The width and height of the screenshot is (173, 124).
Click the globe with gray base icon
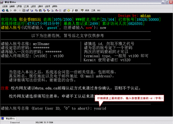[7, 10]
